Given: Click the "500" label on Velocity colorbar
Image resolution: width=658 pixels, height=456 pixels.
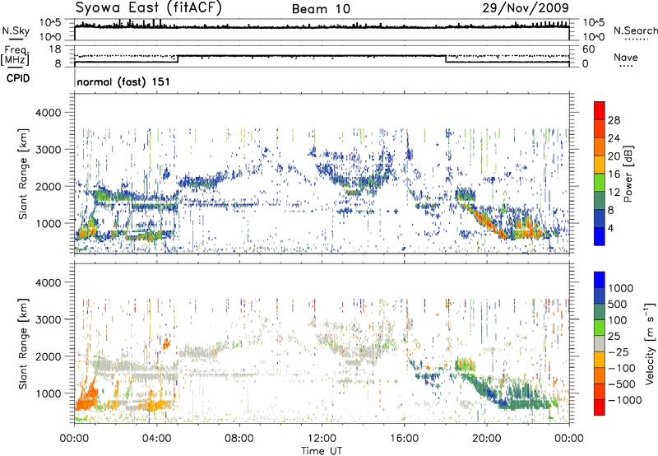Looking at the screenshot, I should click(617, 304).
